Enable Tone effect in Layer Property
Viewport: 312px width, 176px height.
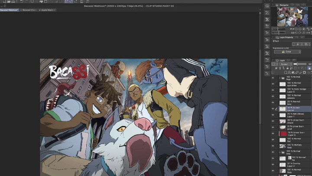coord(302,44)
